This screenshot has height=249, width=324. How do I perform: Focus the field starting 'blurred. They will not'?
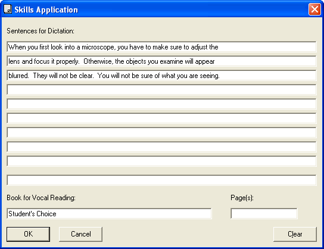point(161,76)
